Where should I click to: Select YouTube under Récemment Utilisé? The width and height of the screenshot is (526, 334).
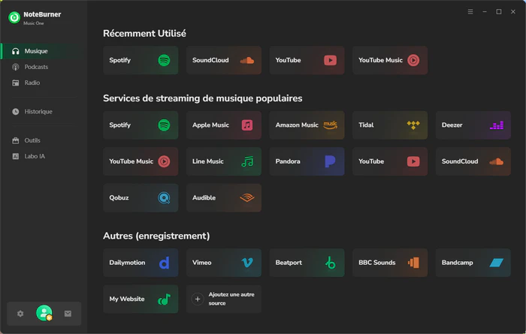[307, 60]
